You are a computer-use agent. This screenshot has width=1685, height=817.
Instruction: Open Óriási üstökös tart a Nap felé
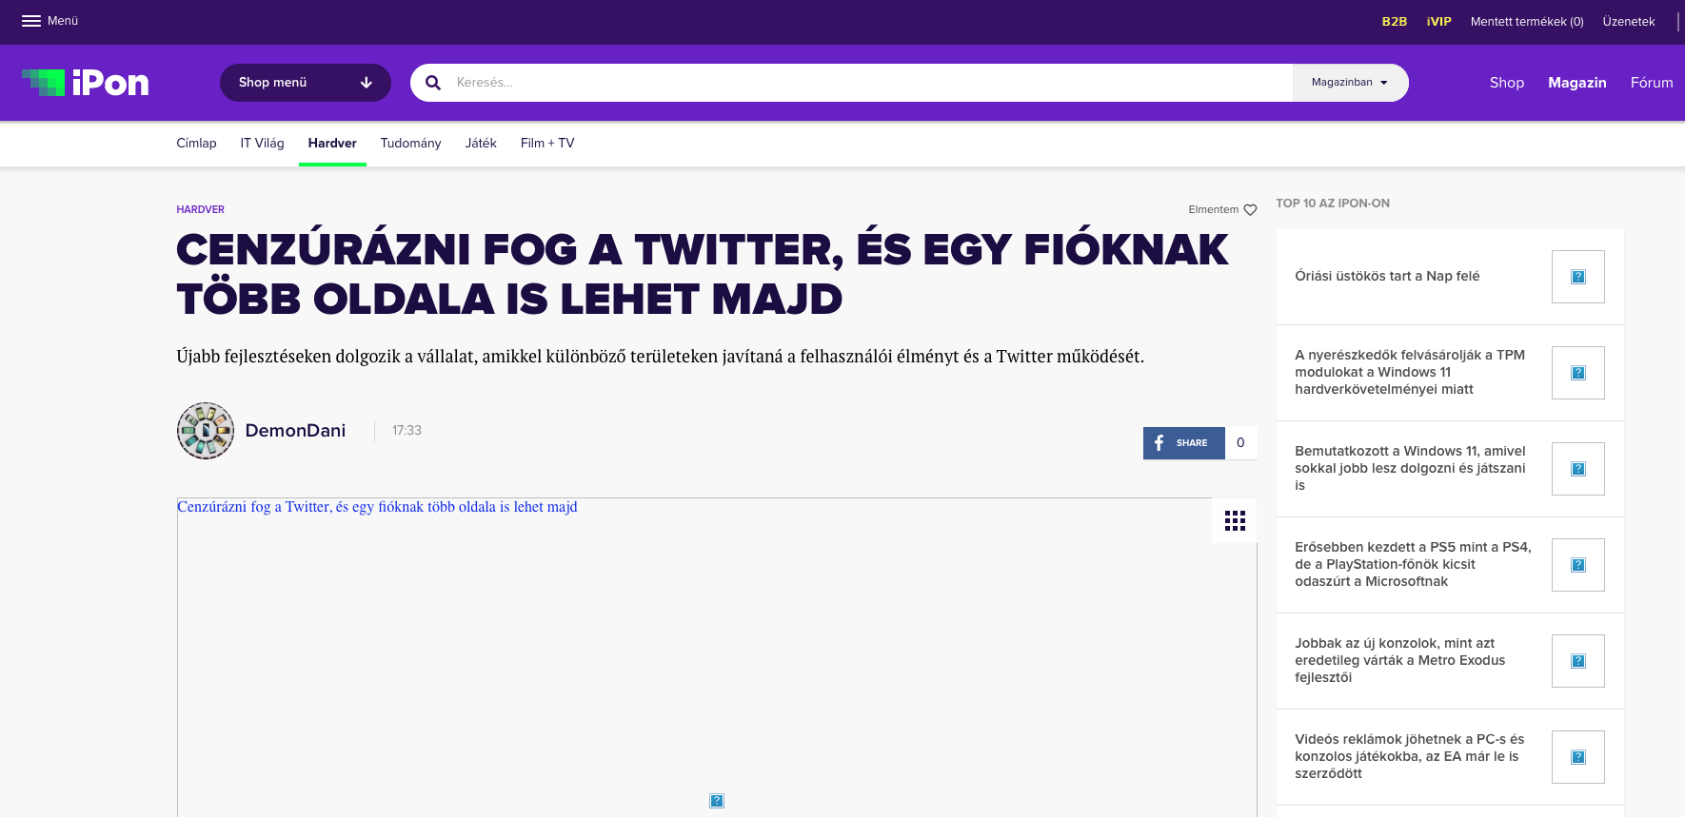[x=1387, y=277]
